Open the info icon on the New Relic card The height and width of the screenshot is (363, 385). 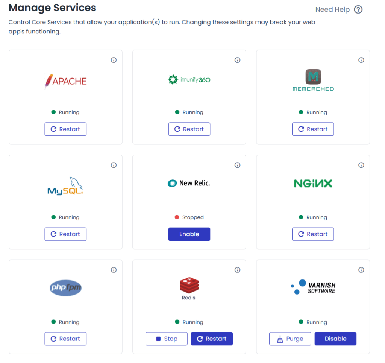coord(237,165)
